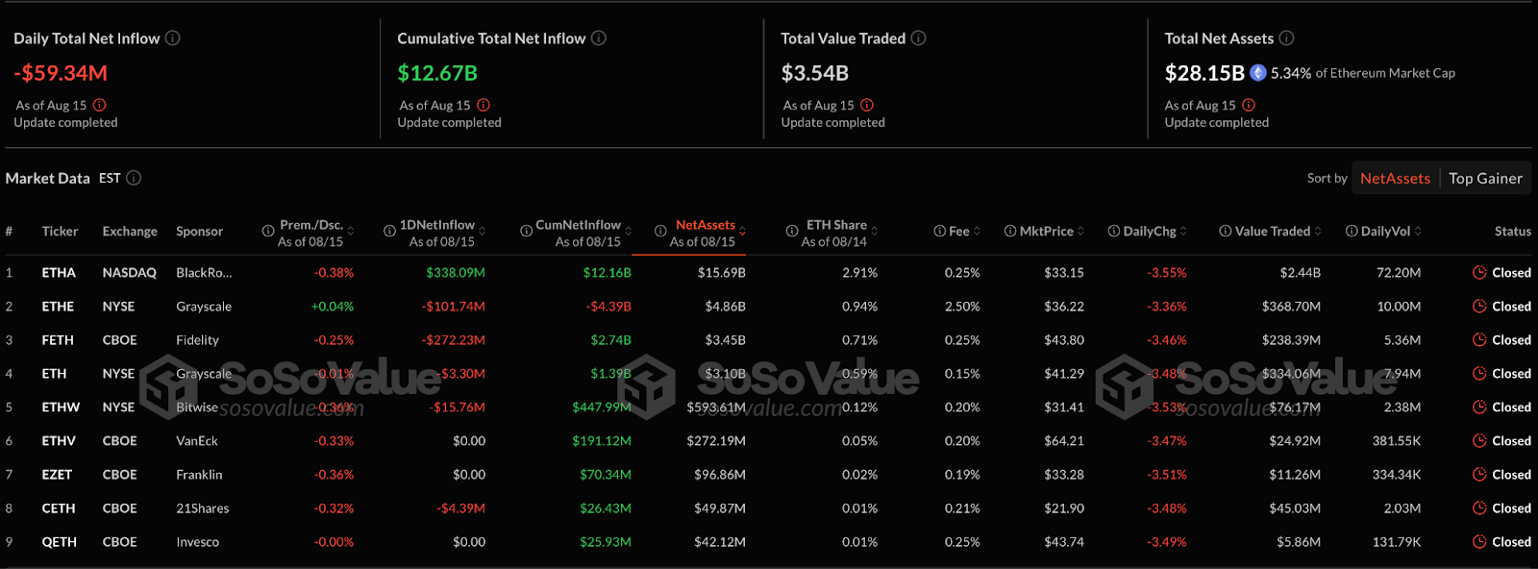Sort by NetAssets tab
This screenshot has width=1538, height=569.
(1395, 178)
